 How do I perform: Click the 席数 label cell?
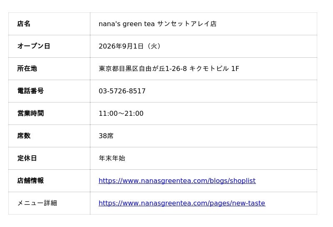[x=49, y=136]
